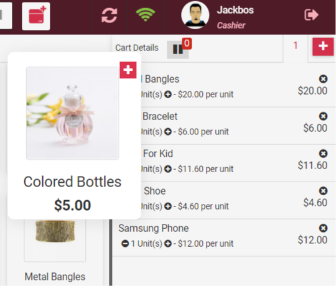
Task: Select cart tab number 1
Action: point(296,45)
